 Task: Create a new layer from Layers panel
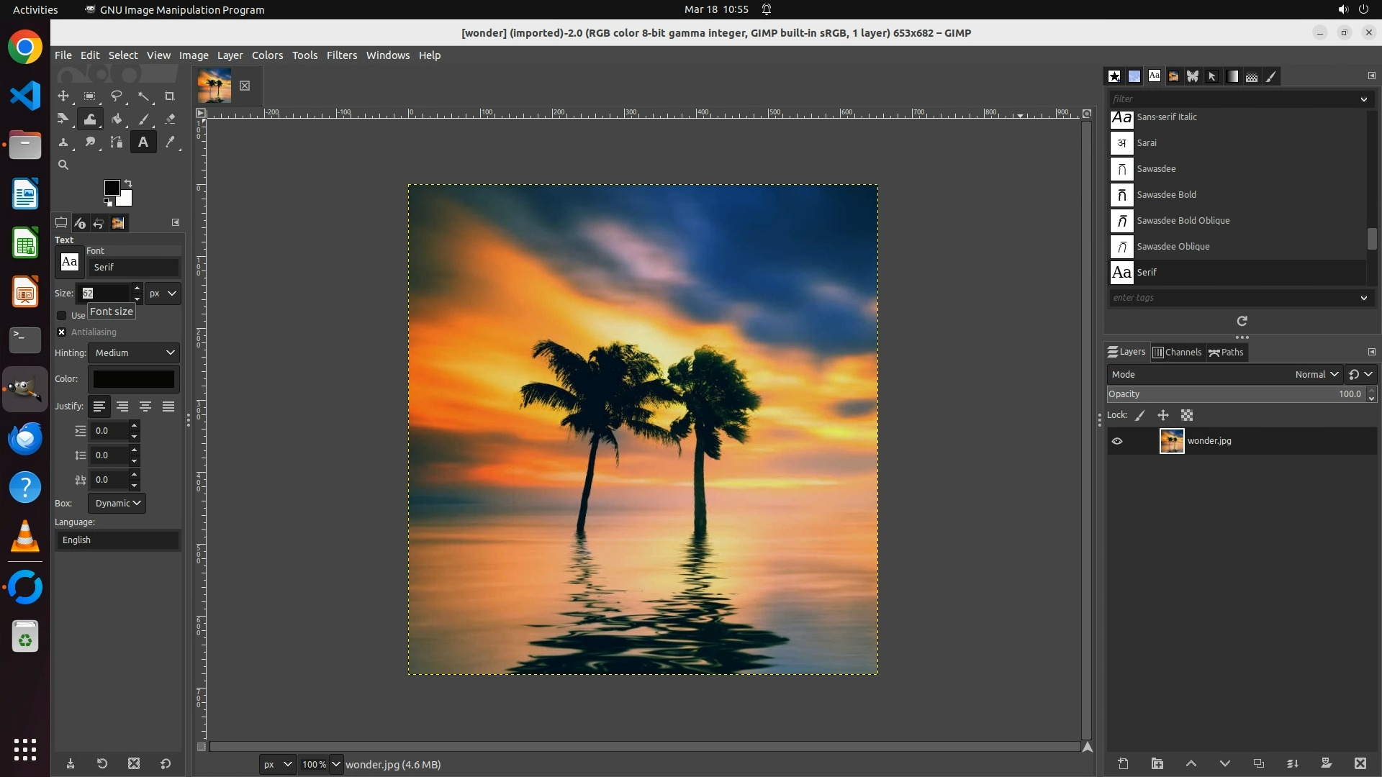coord(1123,763)
